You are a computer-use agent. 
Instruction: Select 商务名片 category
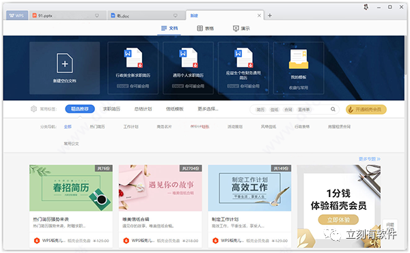tap(164, 127)
